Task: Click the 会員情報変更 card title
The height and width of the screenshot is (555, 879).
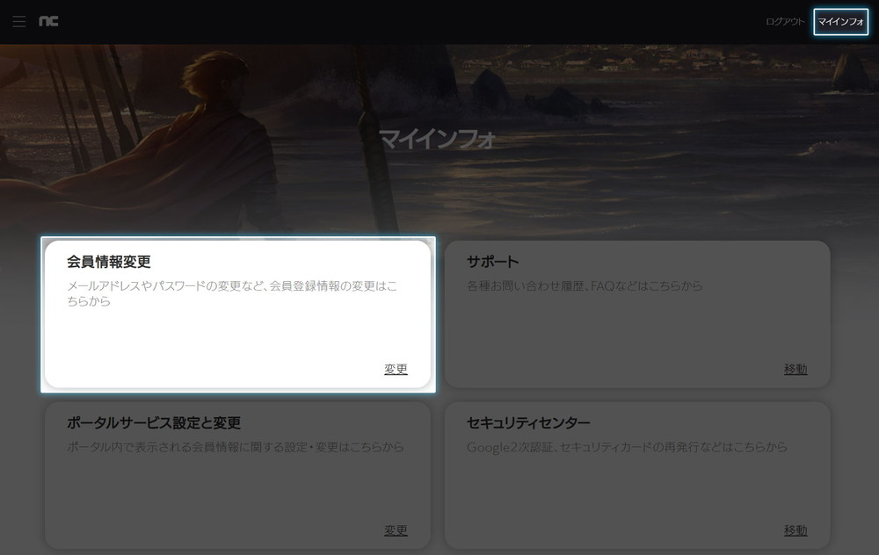Action: [x=109, y=262]
